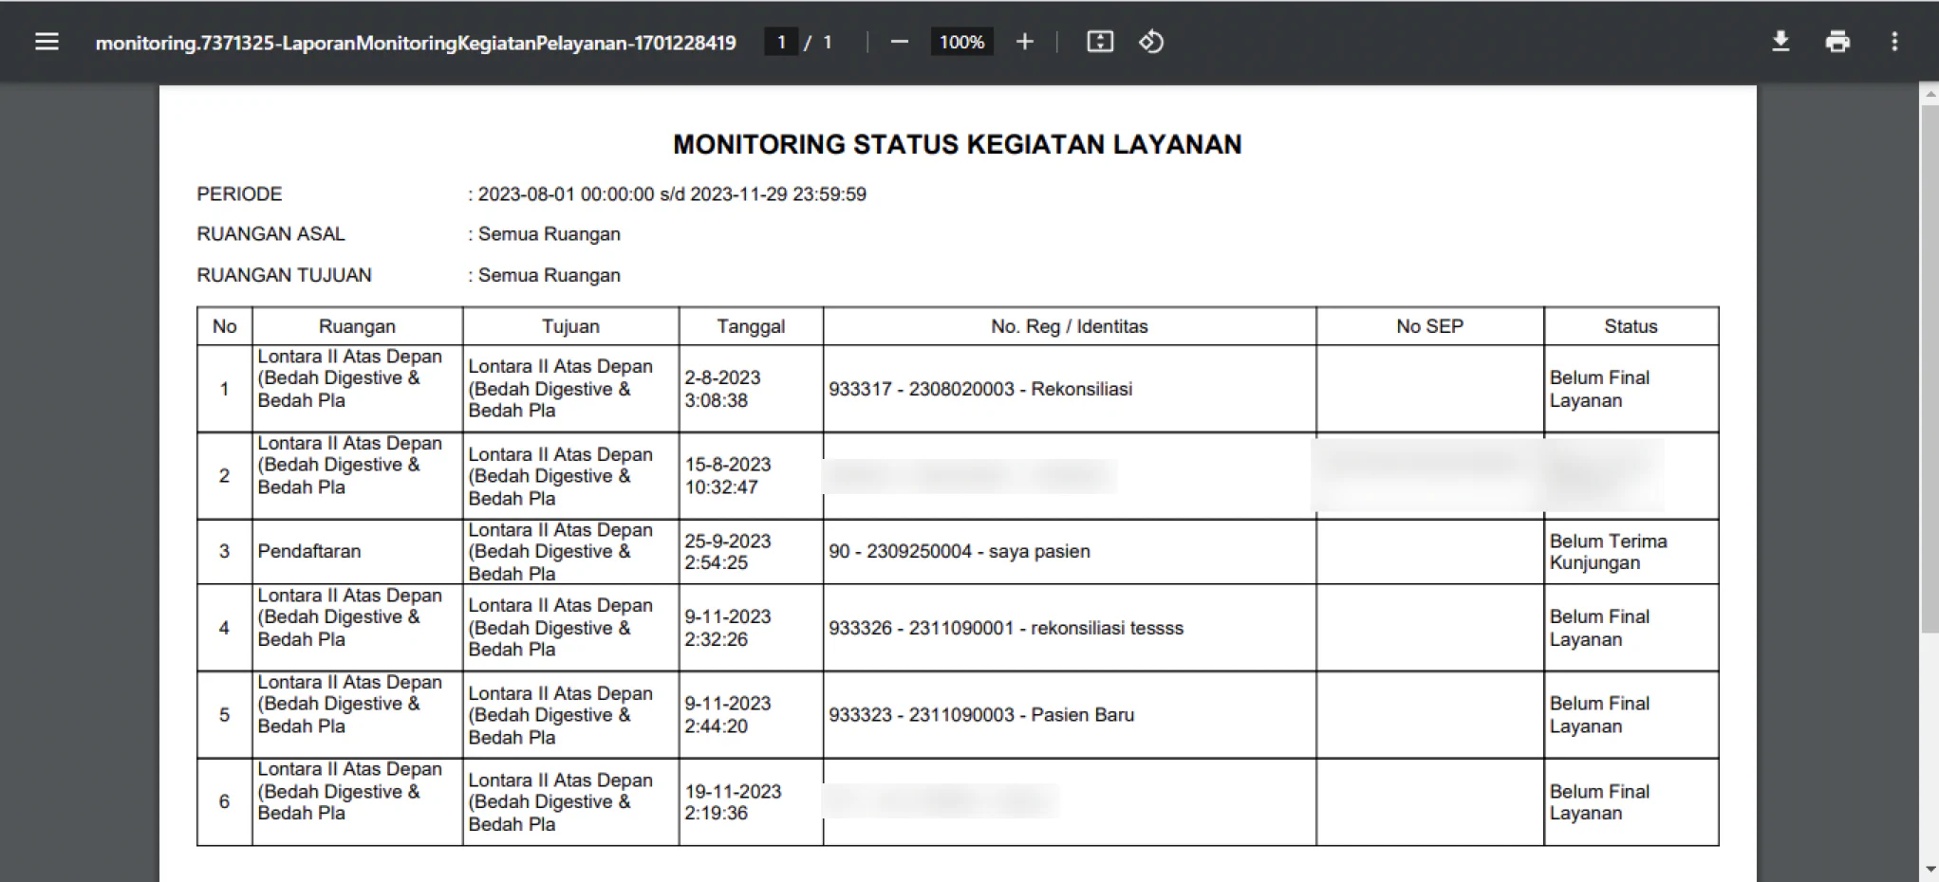Click the fit to page icon
1939x882 pixels.
click(1100, 42)
